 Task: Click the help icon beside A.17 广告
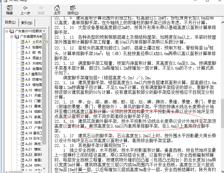22,128
